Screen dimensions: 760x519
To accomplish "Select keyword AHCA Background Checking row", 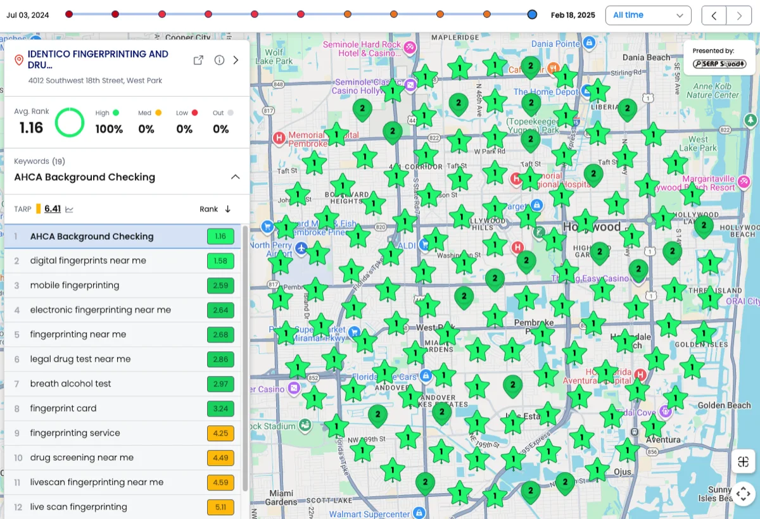I will point(123,237).
